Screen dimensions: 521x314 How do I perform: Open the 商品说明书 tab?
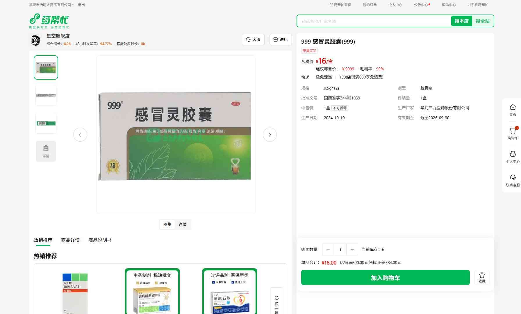100,240
